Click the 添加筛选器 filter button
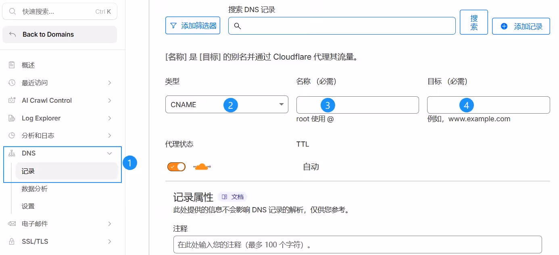Viewport: 559px width, 255px height. click(193, 26)
